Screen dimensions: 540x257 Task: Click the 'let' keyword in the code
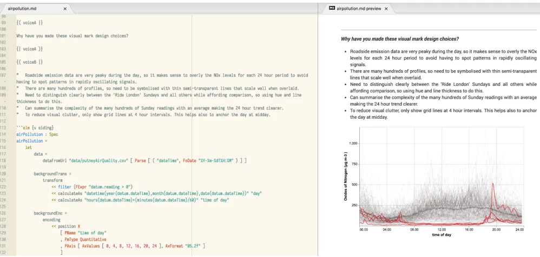[28, 147]
